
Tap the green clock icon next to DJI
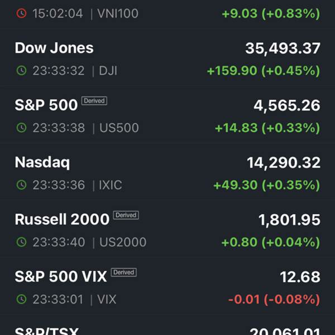click(x=21, y=70)
